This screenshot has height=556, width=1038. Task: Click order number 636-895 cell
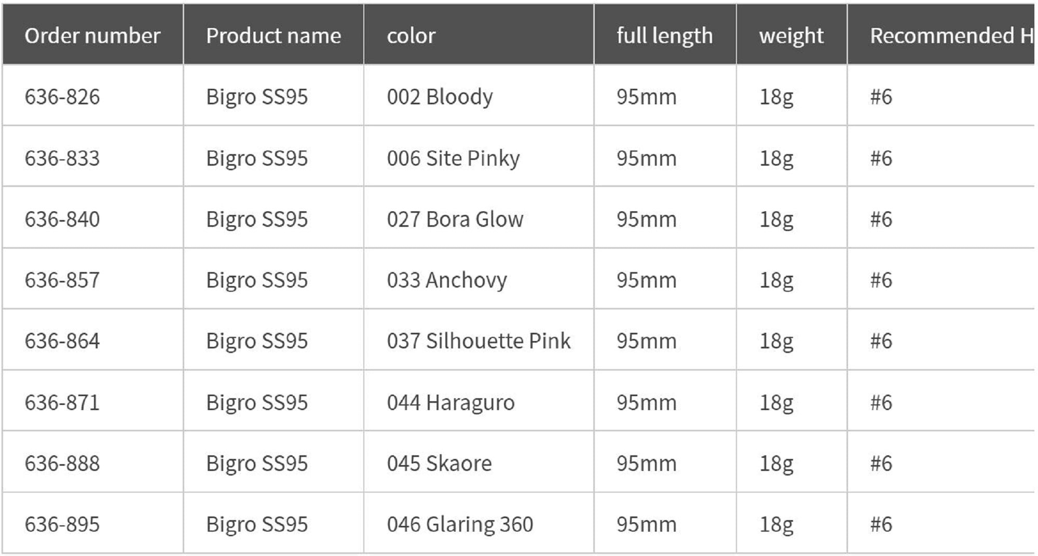(x=62, y=524)
